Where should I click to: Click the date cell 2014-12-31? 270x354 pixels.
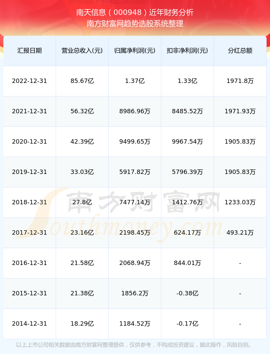click(30, 324)
